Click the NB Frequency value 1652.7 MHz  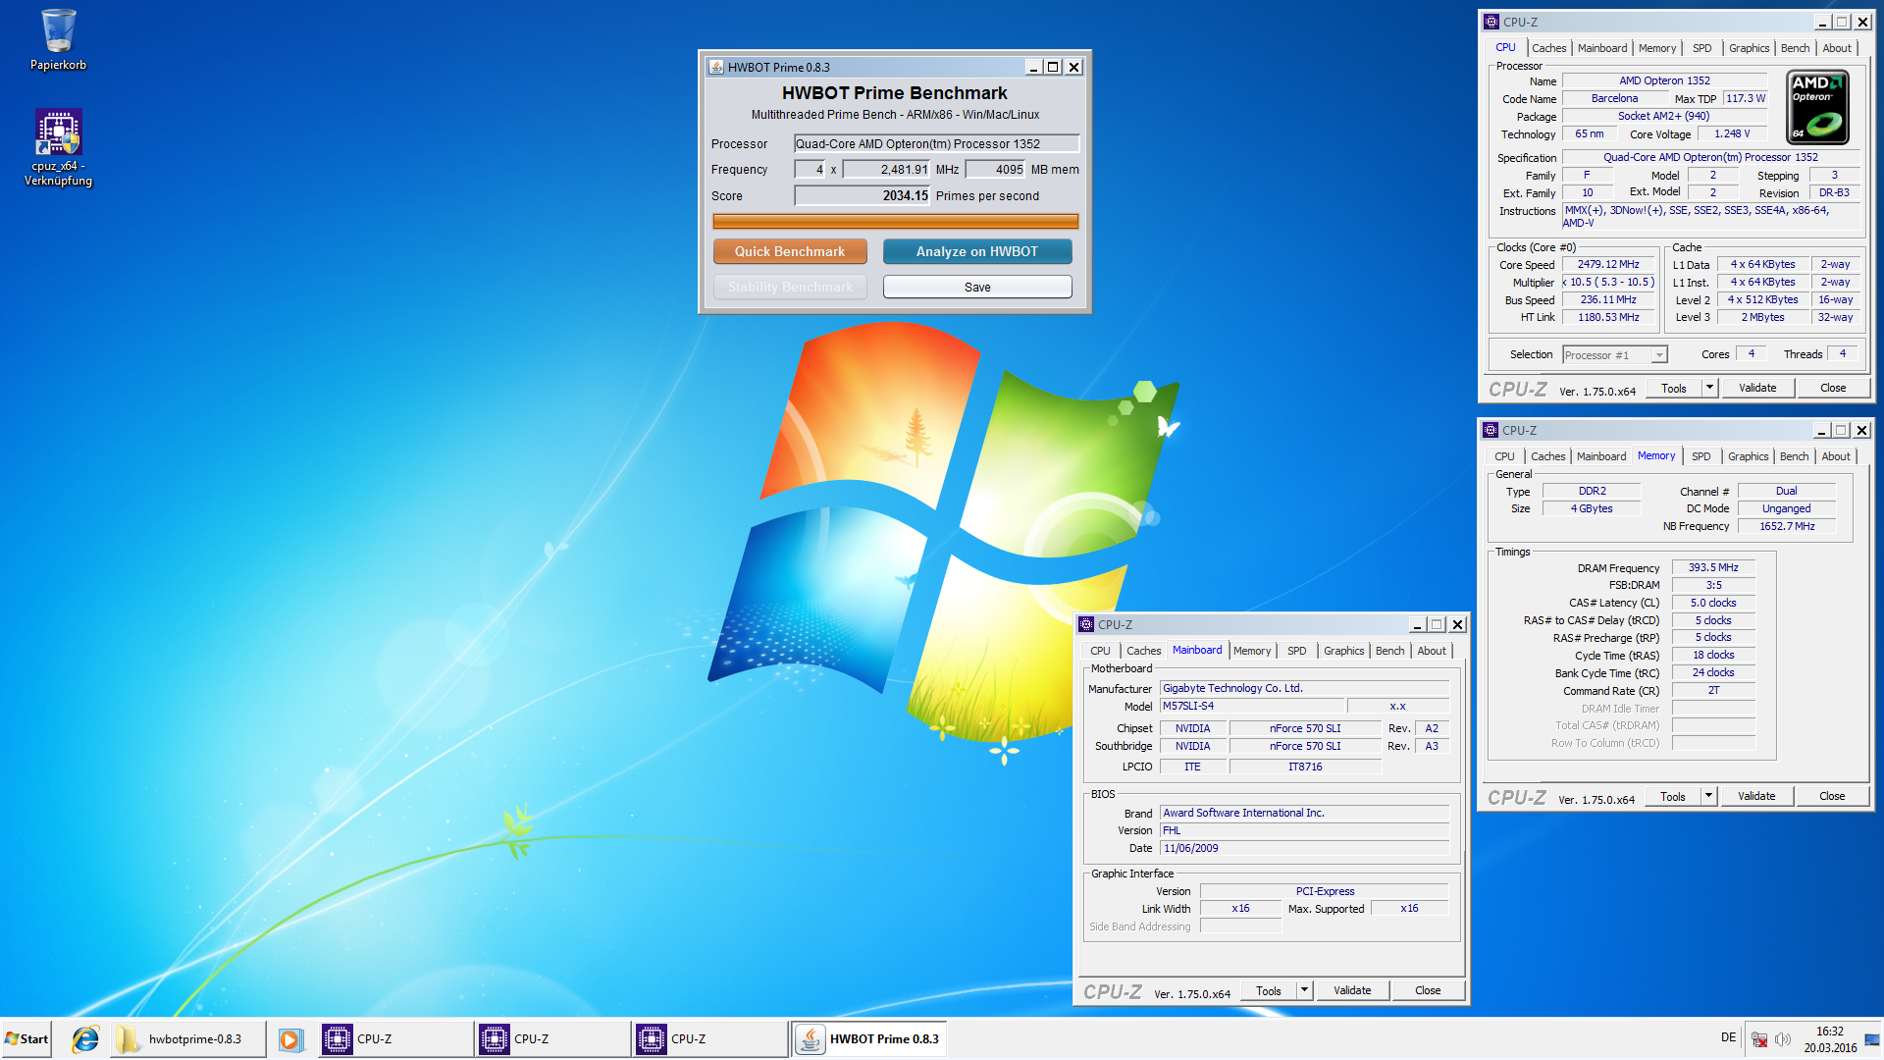coord(1787,526)
